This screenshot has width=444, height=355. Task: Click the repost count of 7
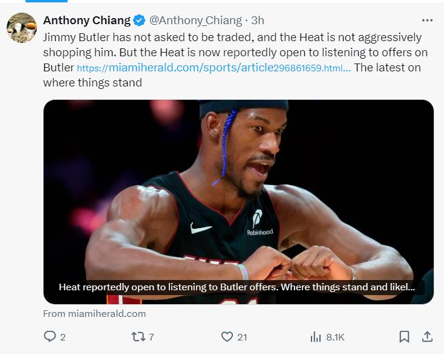point(151,337)
